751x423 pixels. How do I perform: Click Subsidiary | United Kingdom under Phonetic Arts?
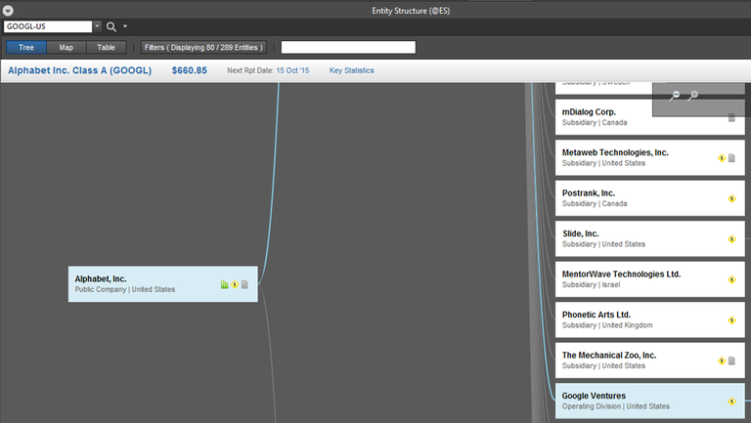607,325
